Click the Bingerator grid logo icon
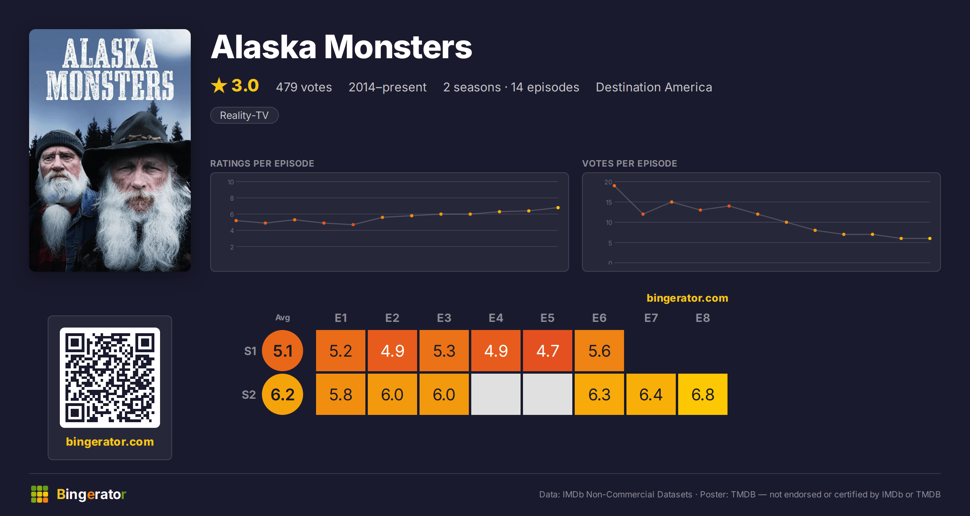 pyautogui.click(x=40, y=494)
